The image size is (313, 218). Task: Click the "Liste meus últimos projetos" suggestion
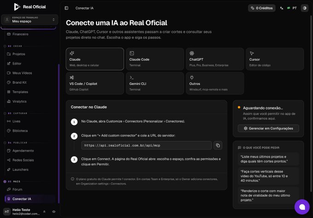268,159
